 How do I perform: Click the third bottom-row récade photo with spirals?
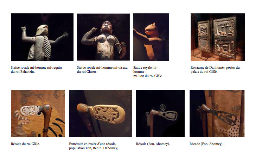pos(160,114)
